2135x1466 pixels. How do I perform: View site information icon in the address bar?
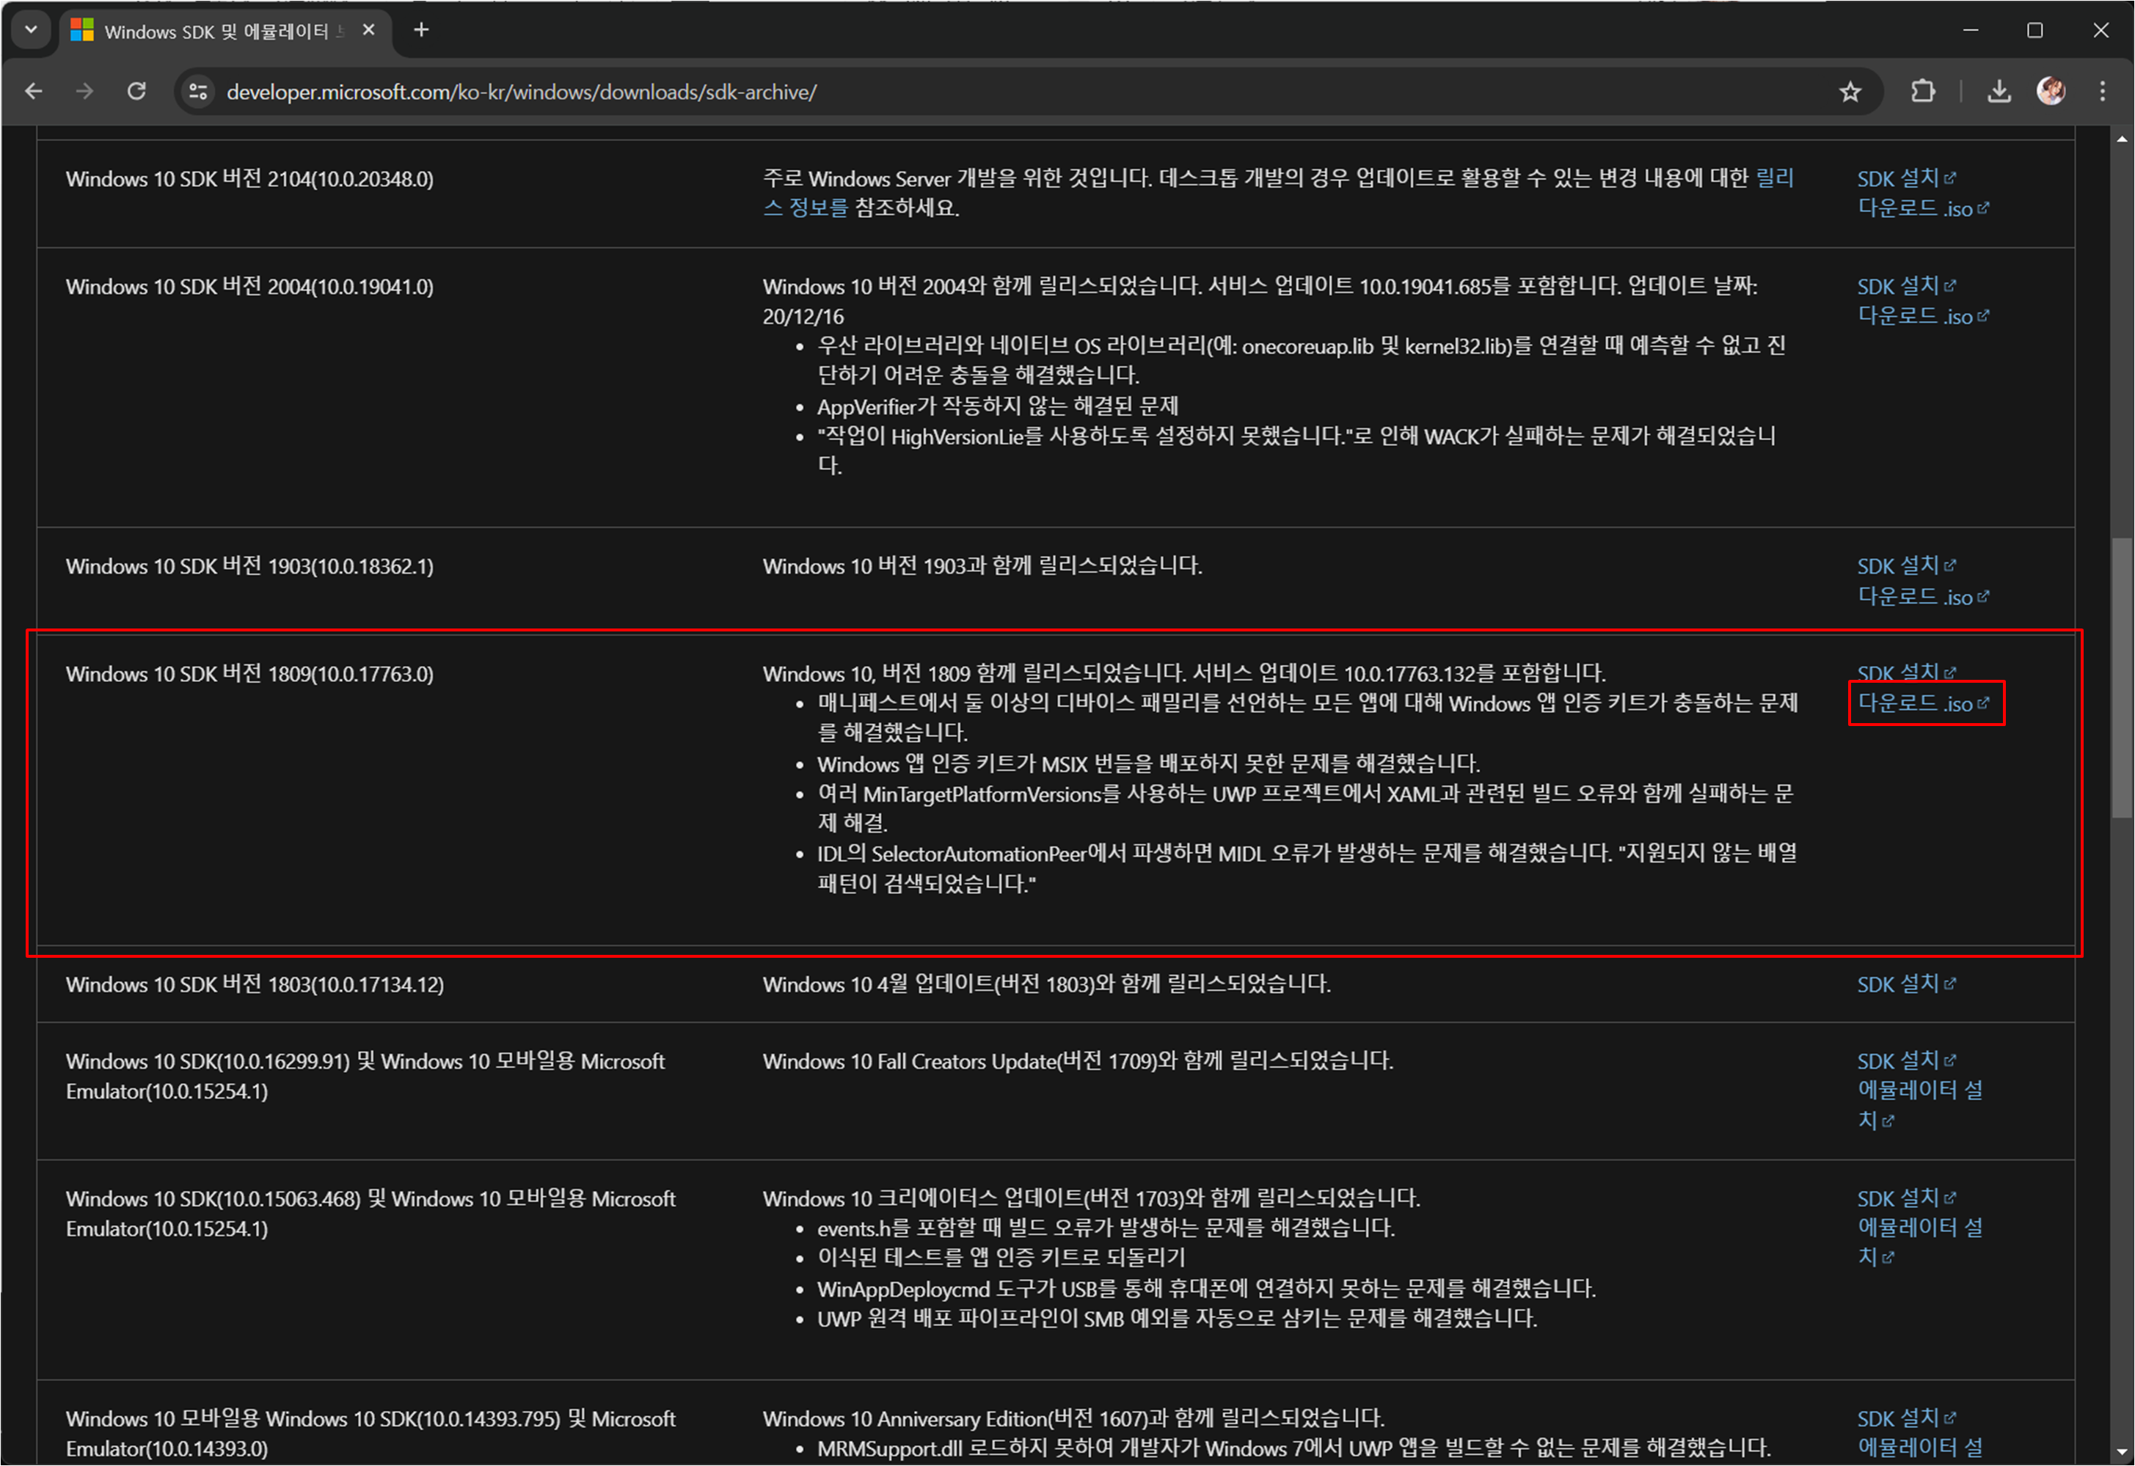tap(198, 92)
